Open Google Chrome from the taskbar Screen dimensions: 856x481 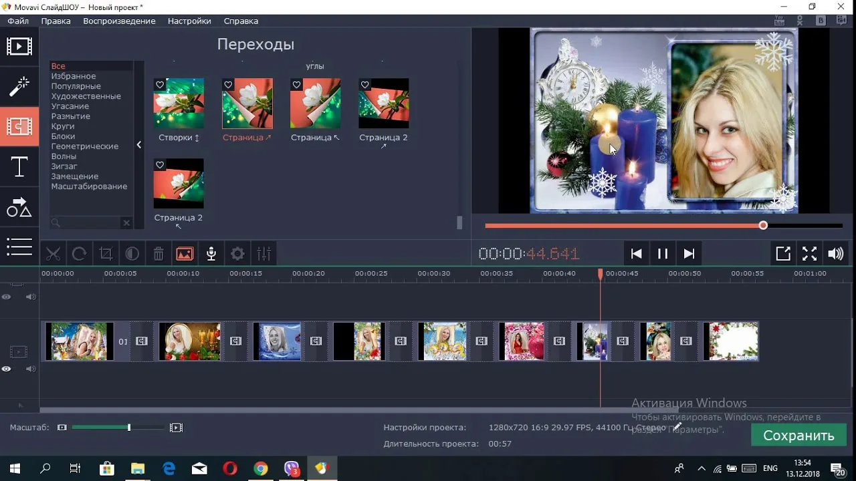[261, 468]
